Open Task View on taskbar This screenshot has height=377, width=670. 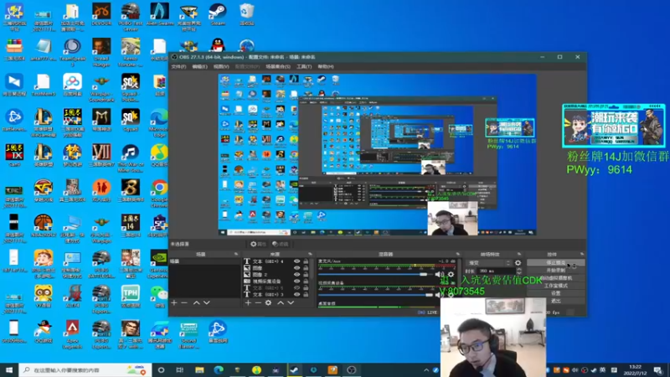tap(180, 369)
